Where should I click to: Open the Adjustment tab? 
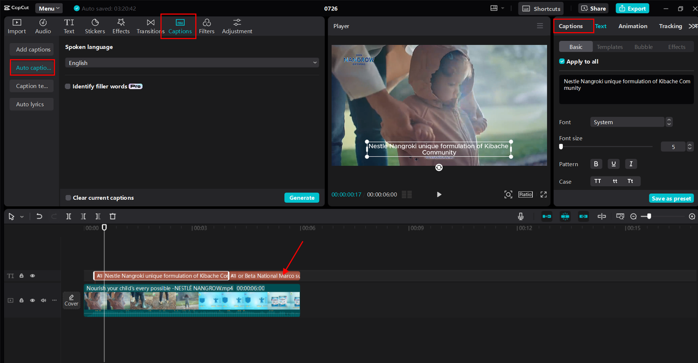tap(237, 26)
